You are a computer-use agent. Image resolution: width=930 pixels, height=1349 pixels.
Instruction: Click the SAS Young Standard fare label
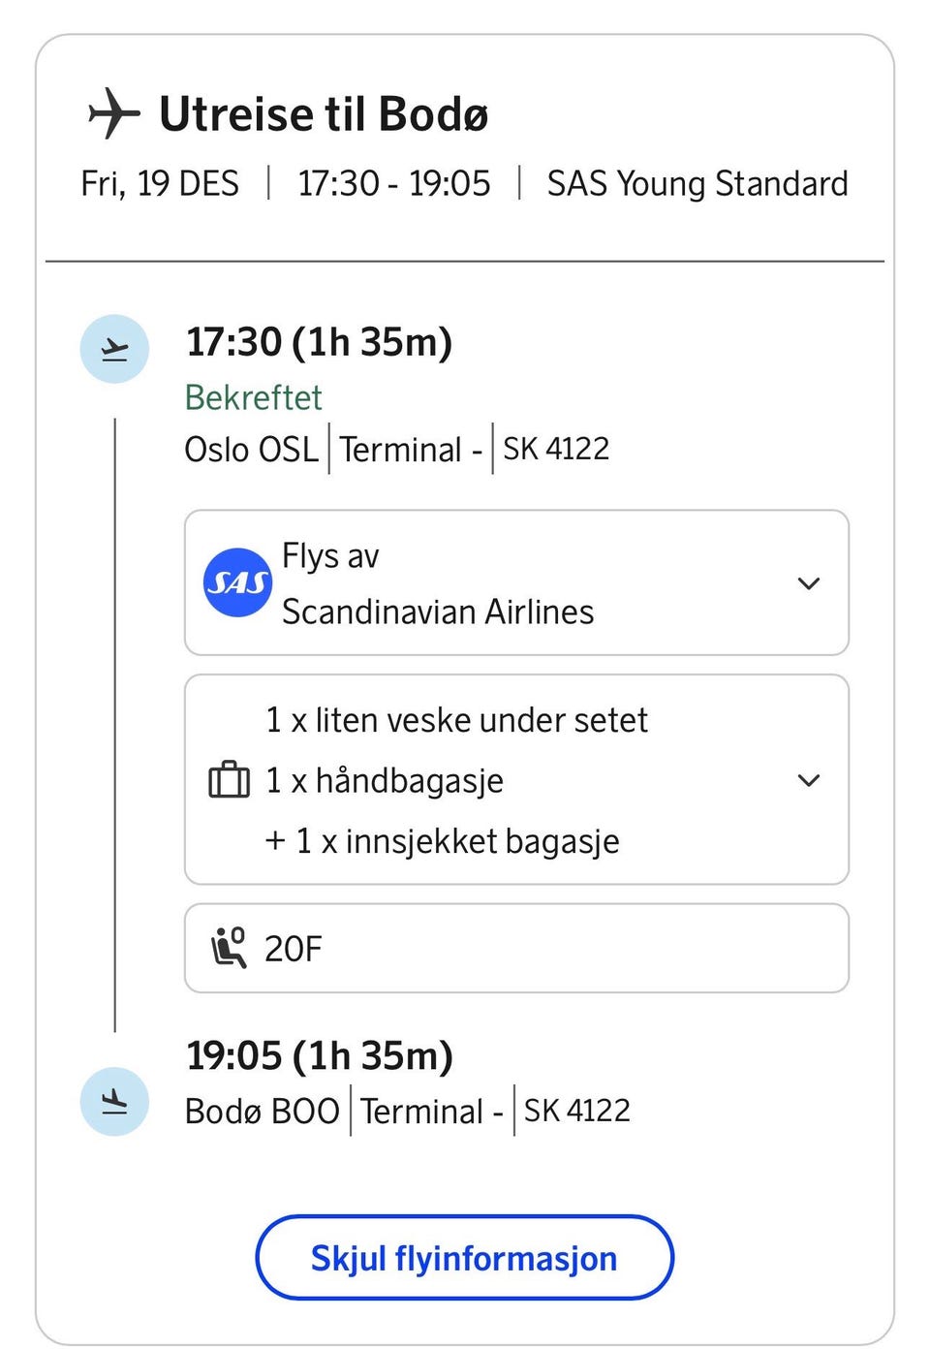(x=697, y=183)
